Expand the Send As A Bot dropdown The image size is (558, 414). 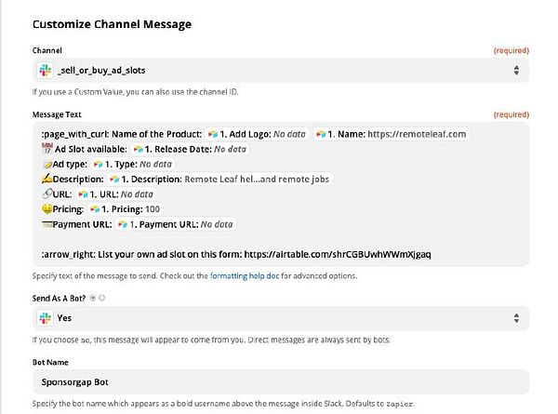click(x=515, y=316)
